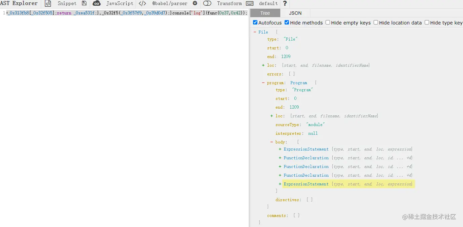
Task: Expand the second FunctionDeclaration in body
Action: 280,167
